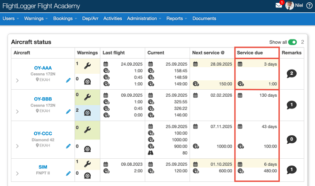Screen dimensions: 315x186
Task: Click the 01.10.2025 next service date
Action: coord(221,164)
